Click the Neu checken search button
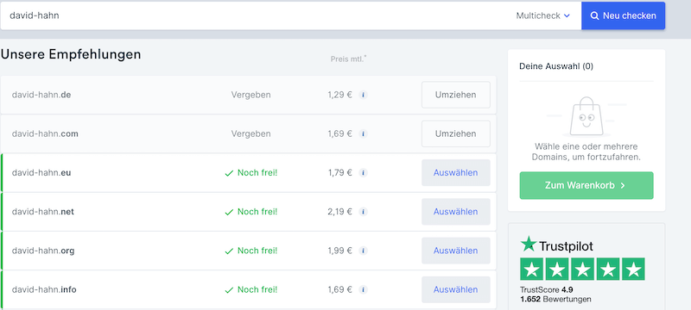 (x=623, y=15)
